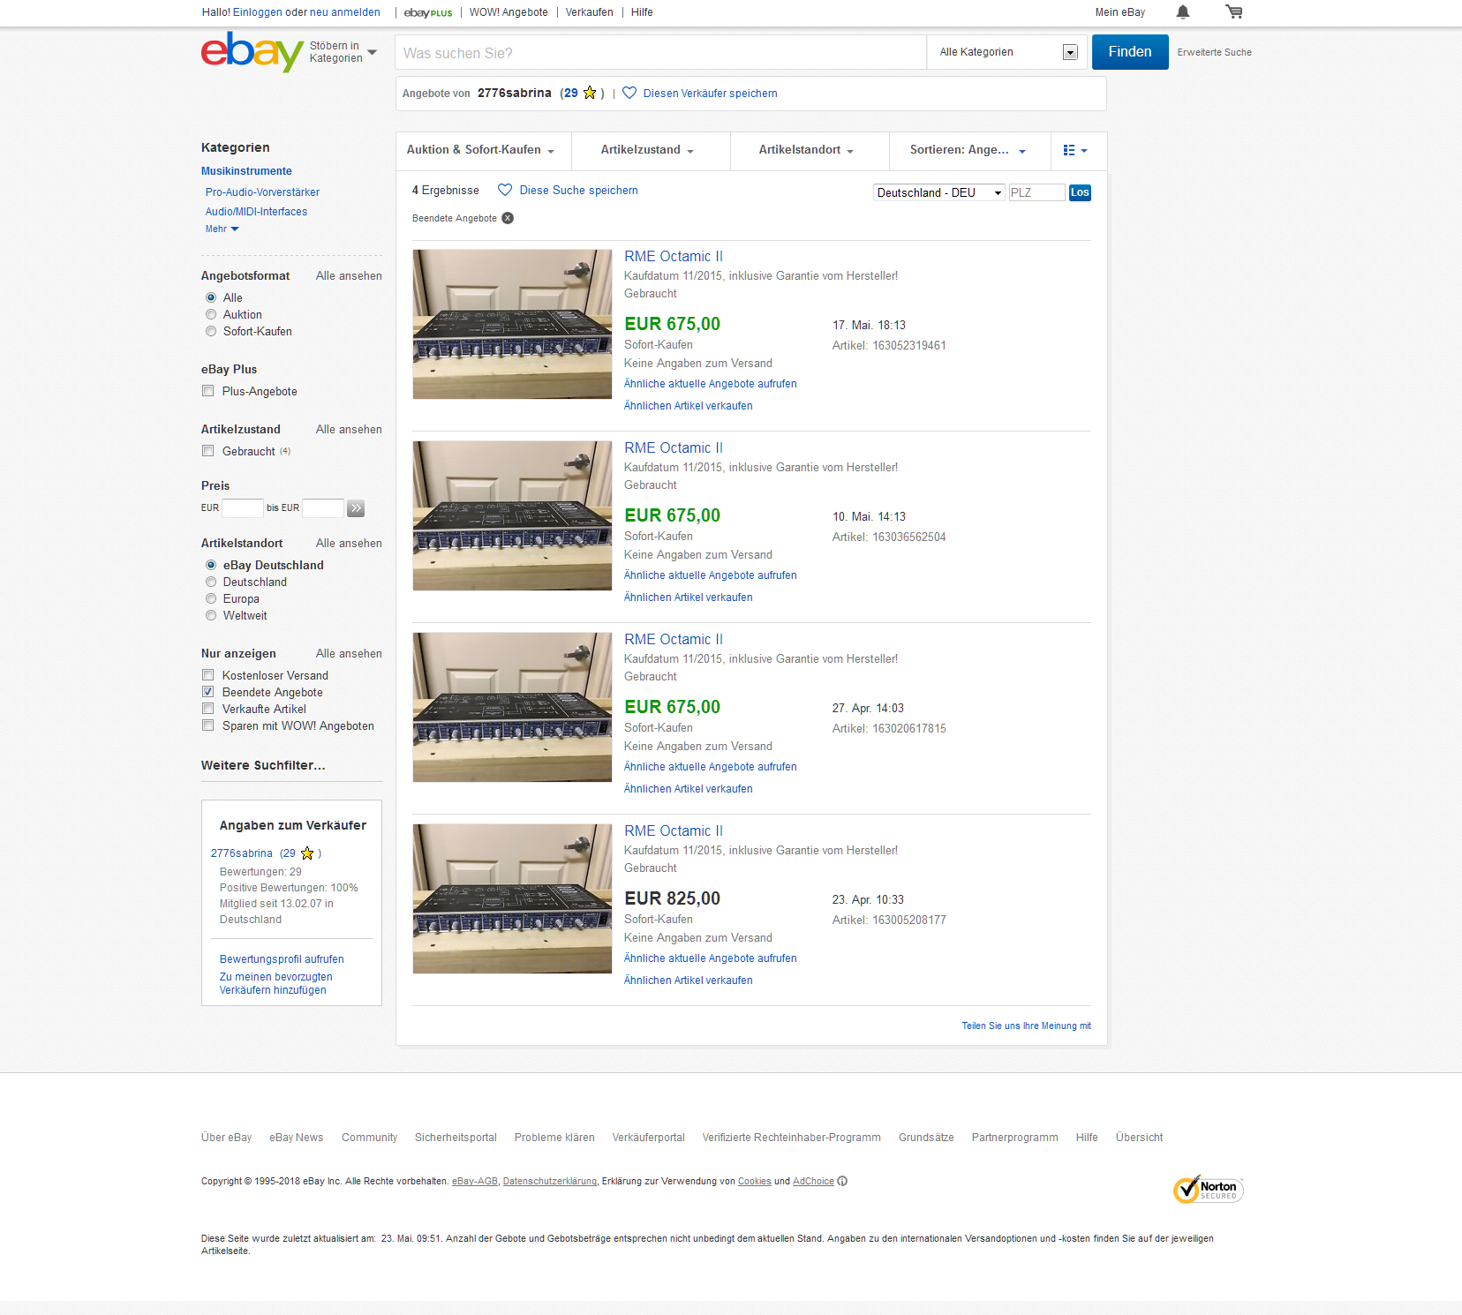Click the eBay logo
This screenshot has height=1315, width=1462.
[x=252, y=52]
